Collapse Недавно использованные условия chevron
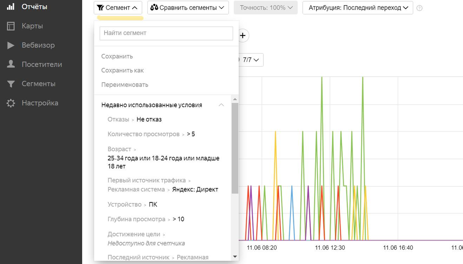This screenshot has height=264, width=463. [221, 105]
